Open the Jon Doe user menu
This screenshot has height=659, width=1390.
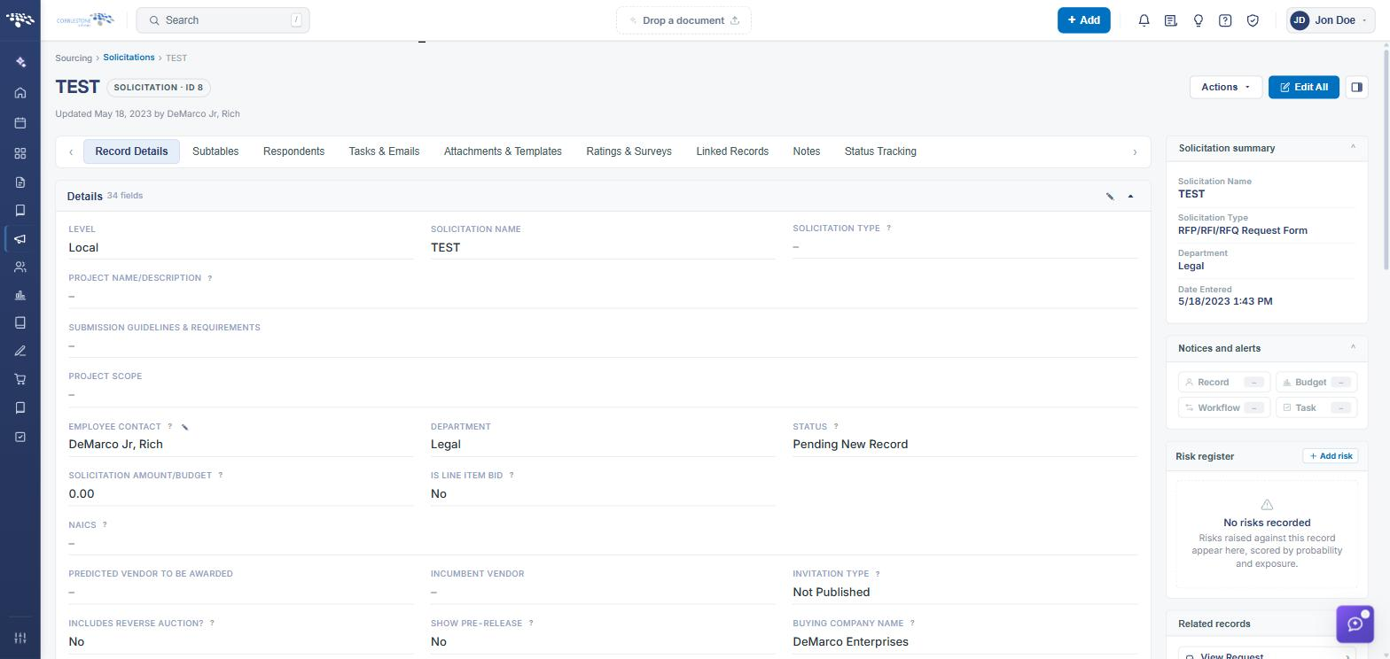click(x=1329, y=20)
